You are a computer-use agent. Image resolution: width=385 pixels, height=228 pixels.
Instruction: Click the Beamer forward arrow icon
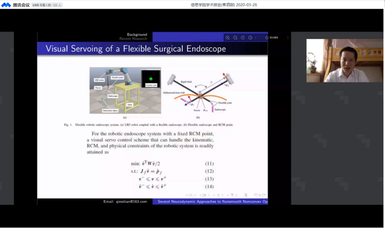click(x=264, y=195)
